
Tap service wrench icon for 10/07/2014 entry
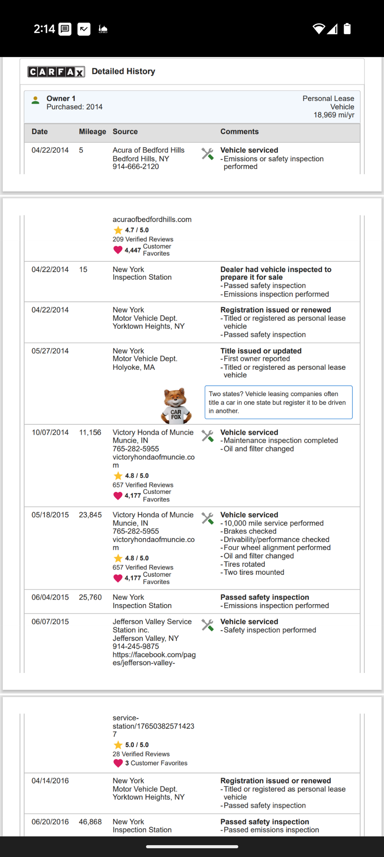[x=207, y=436]
